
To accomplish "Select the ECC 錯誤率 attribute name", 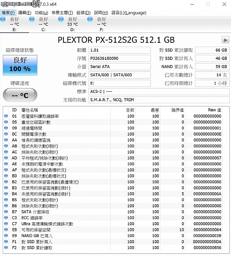I will (32, 218).
